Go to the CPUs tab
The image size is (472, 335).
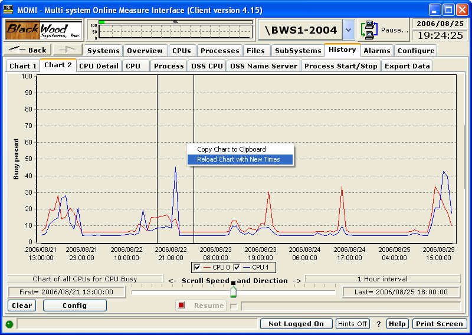(x=182, y=51)
